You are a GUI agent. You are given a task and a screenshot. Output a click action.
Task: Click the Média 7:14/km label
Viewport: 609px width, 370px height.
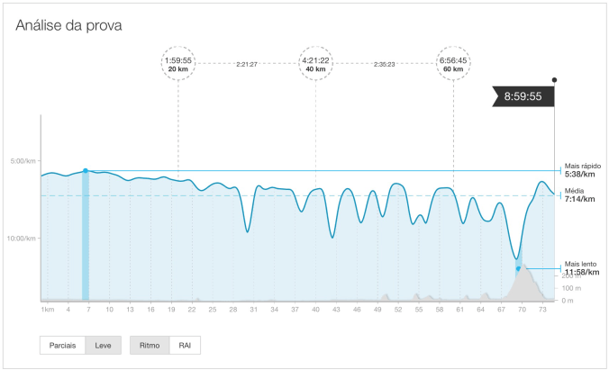(x=579, y=195)
